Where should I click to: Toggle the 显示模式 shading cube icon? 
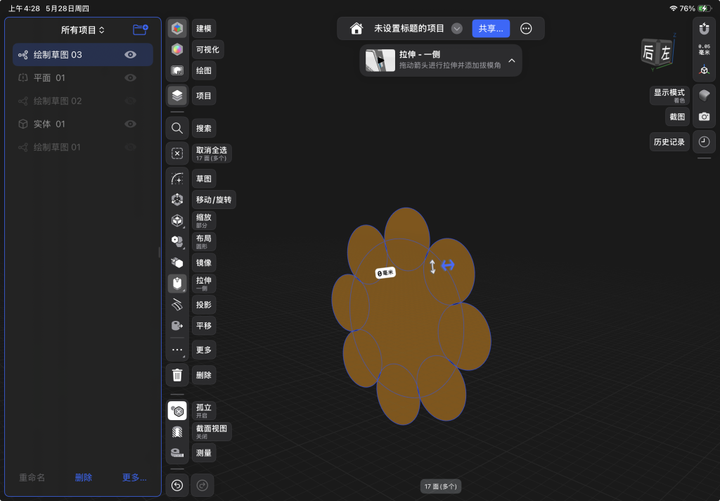point(704,96)
